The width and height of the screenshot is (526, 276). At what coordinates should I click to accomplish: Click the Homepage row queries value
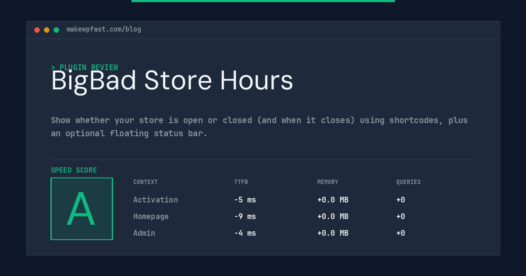pyautogui.click(x=401, y=216)
